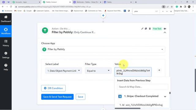Open the Filter Type Equal to dropdown

pos(98,71)
